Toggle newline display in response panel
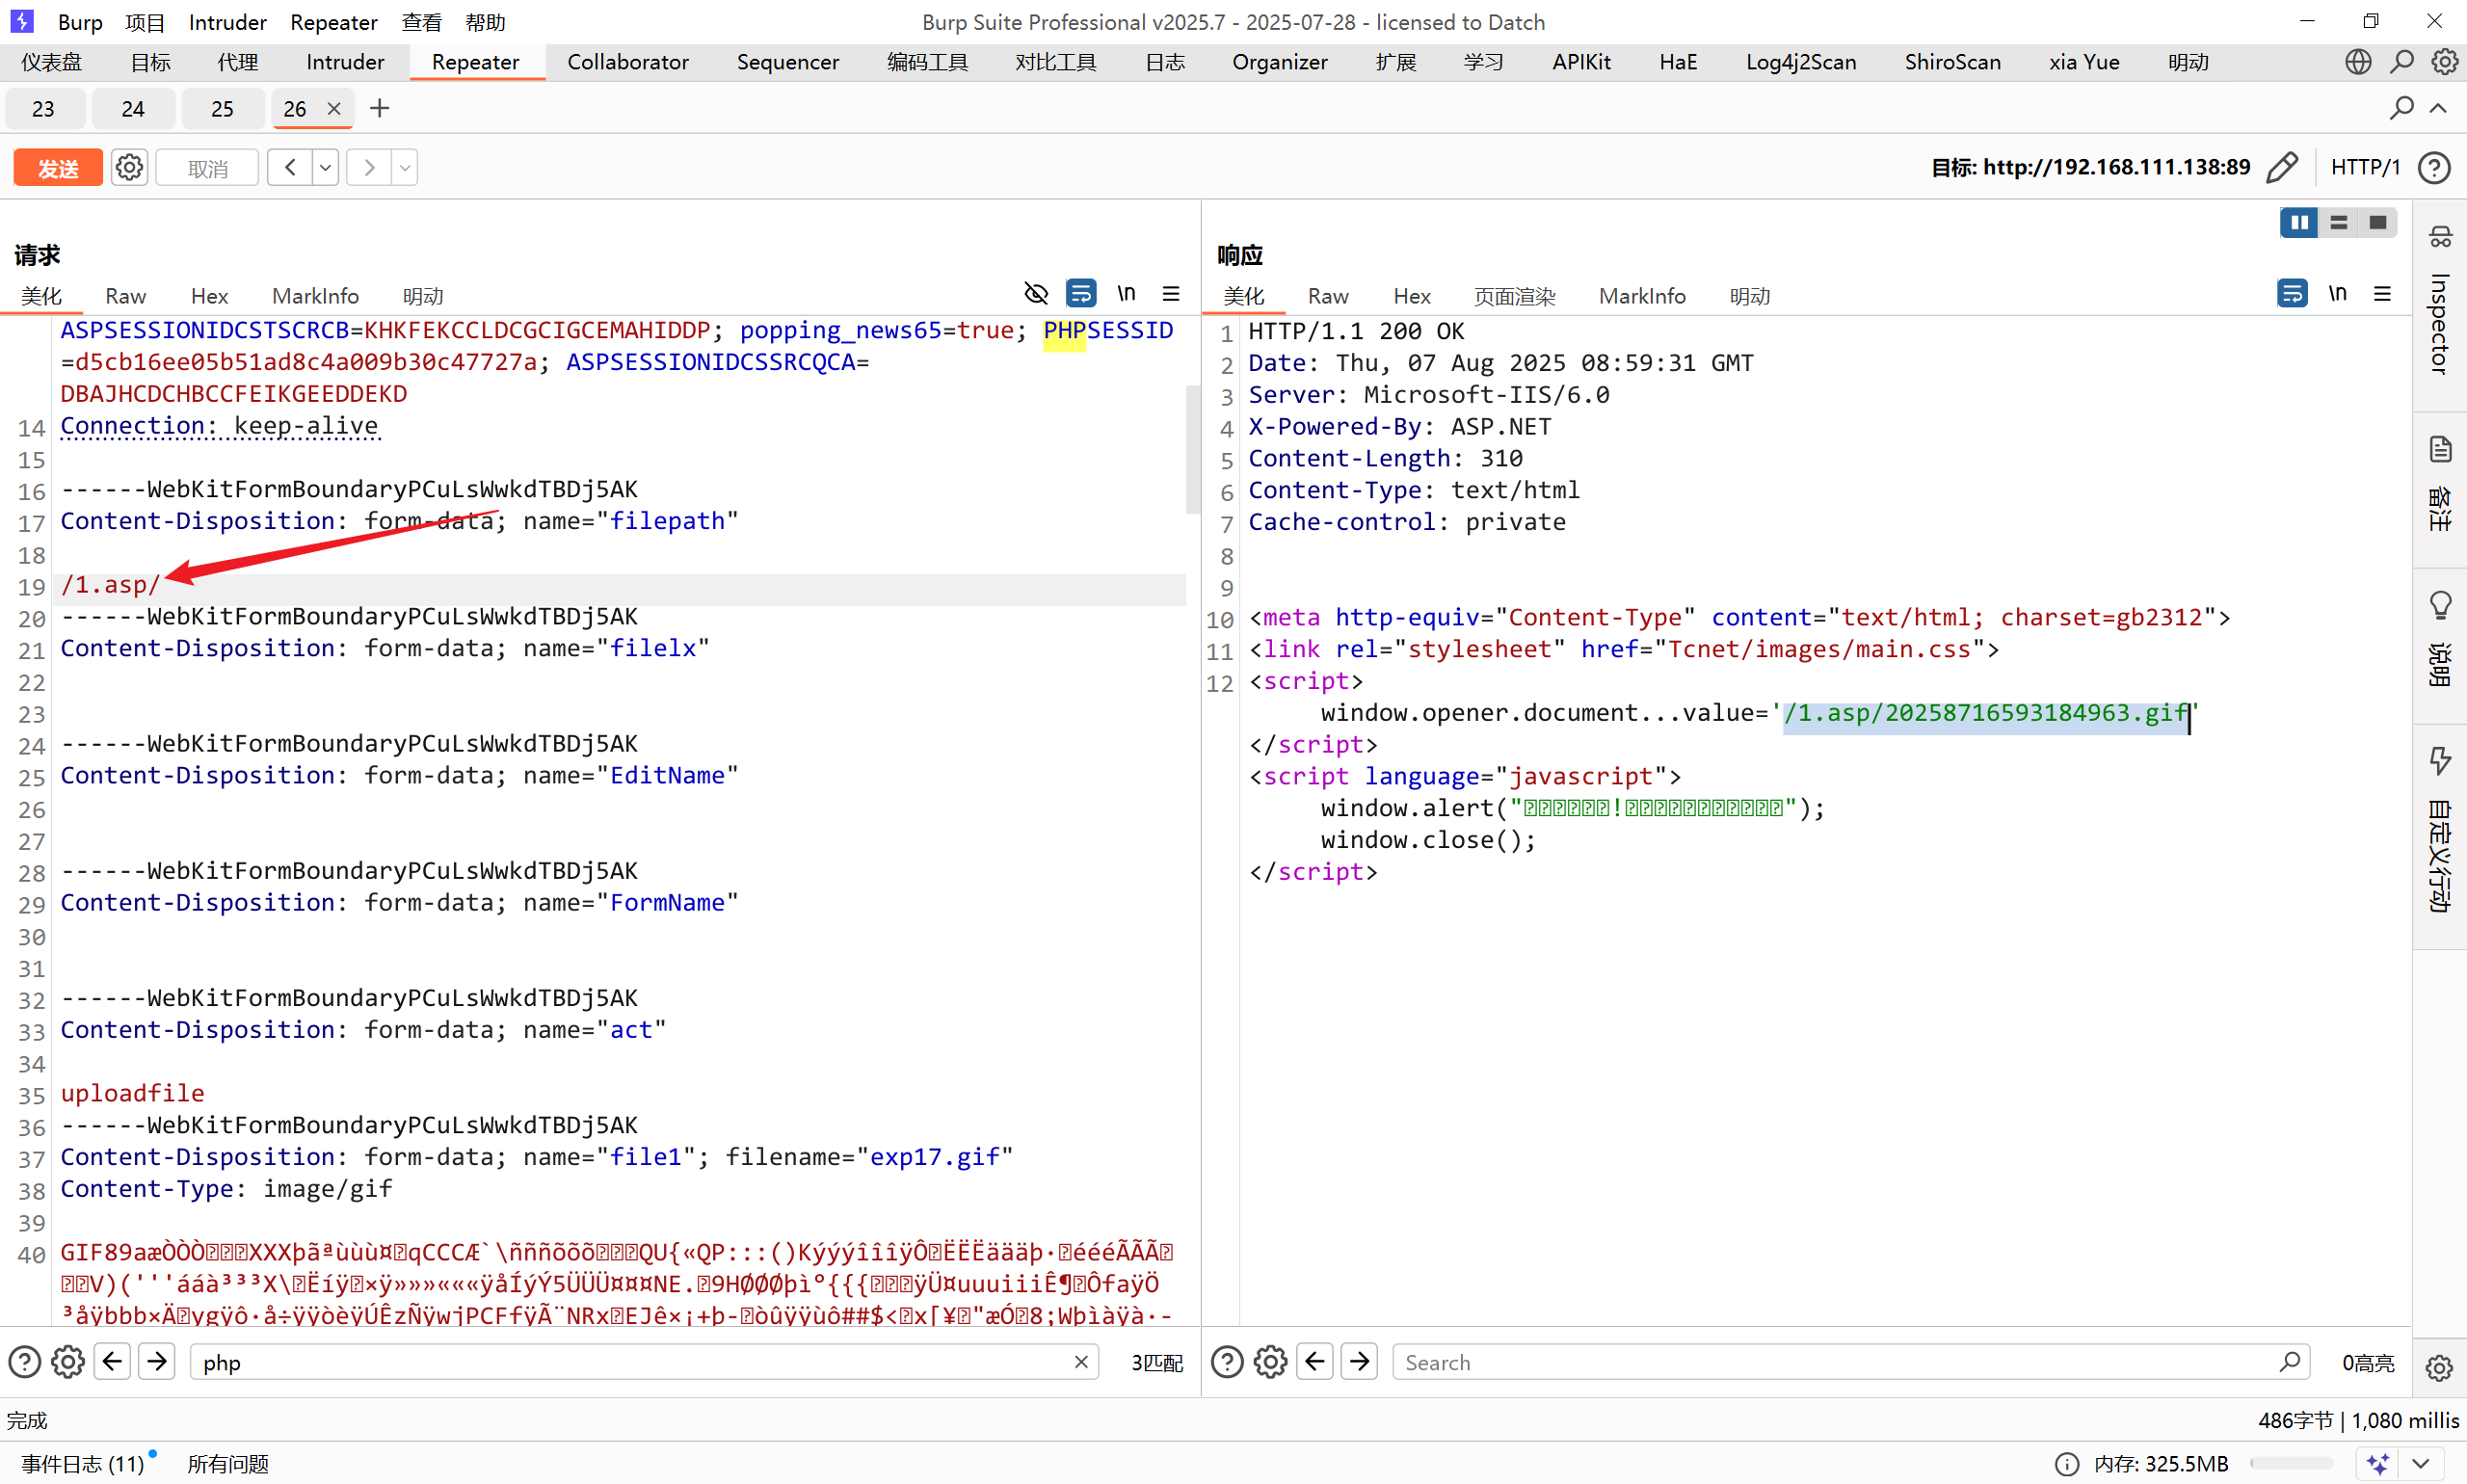The image size is (2467, 1484). coord(2336,293)
